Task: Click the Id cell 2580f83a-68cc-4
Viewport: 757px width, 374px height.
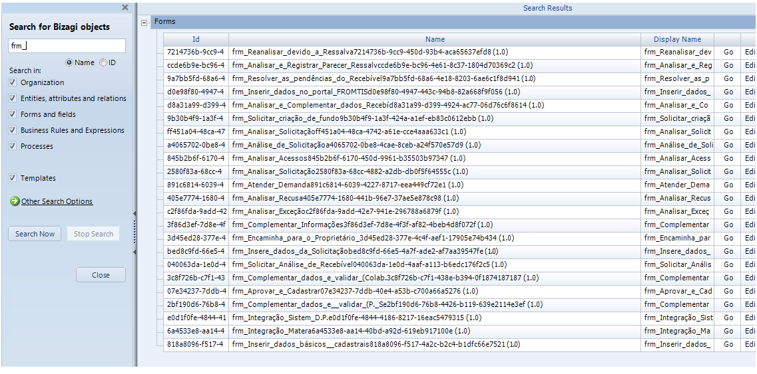Action: pyautogui.click(x=196, y=171)
